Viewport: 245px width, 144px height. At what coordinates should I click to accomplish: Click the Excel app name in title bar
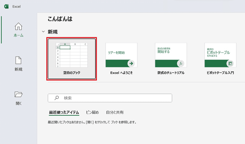17,7
